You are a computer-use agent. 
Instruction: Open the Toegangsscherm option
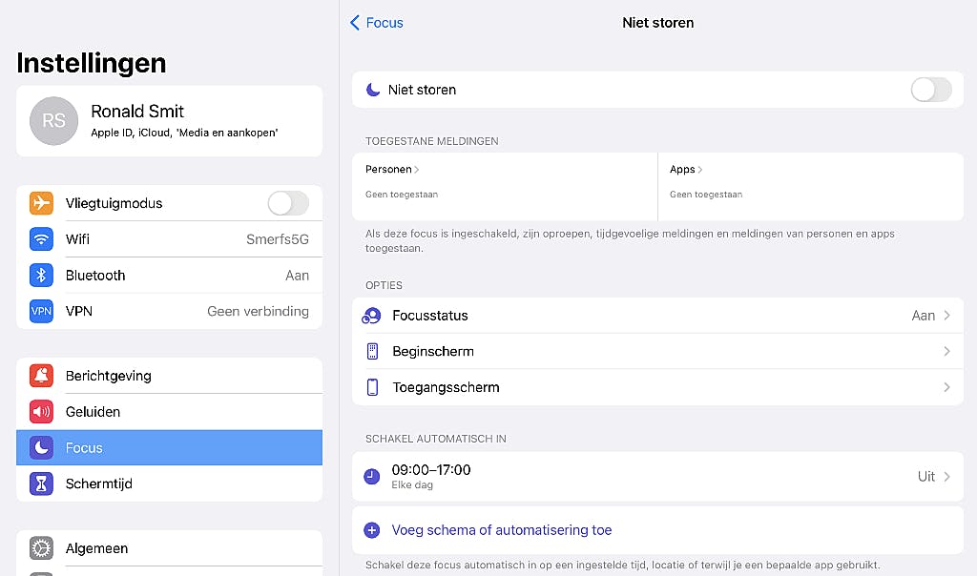[x=657, y=387]
